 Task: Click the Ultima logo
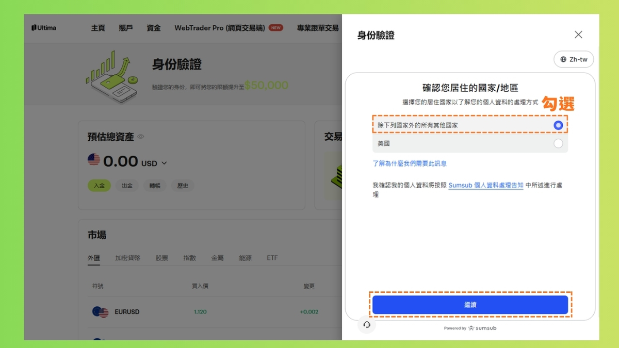(44, 28)
